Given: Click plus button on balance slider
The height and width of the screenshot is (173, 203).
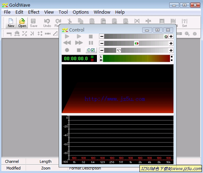Looking at the screenshot, I should pos(171,43).
